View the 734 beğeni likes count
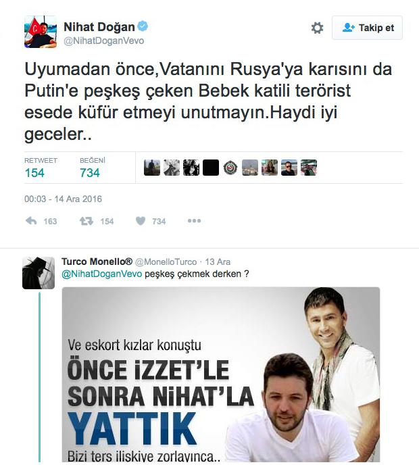419x471 pixels. (89, 173)
